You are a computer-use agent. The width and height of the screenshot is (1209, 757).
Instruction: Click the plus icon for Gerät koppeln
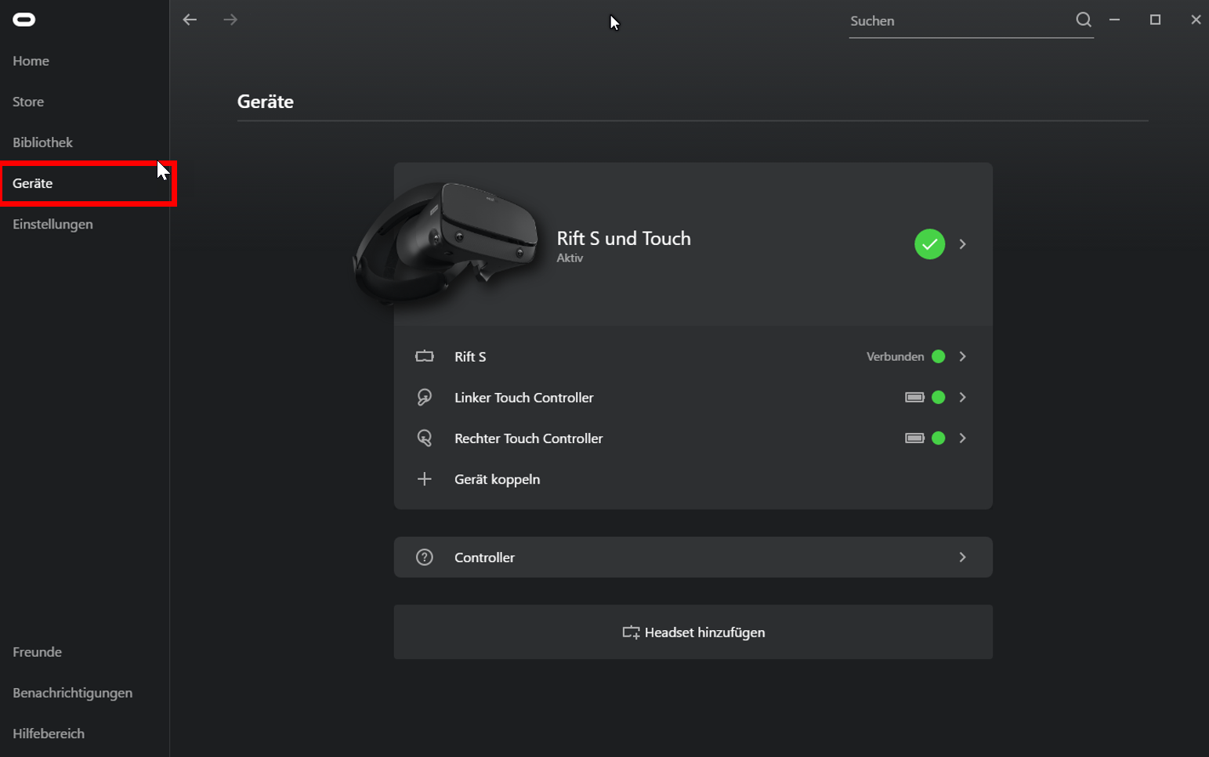[424, 478]
